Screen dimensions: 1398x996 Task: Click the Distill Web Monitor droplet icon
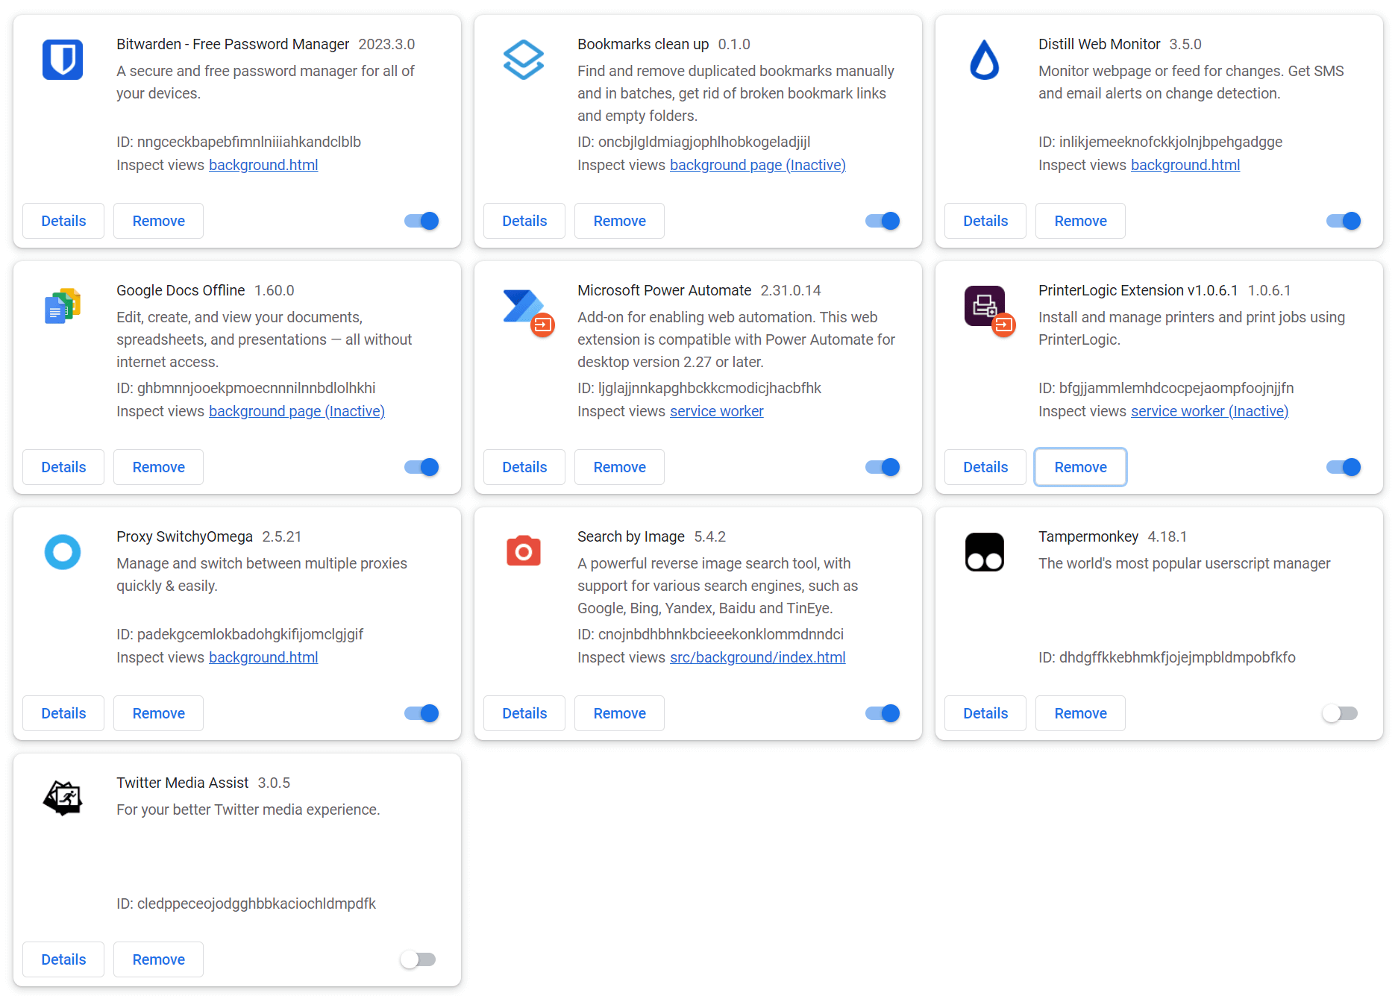coord(984,60)
